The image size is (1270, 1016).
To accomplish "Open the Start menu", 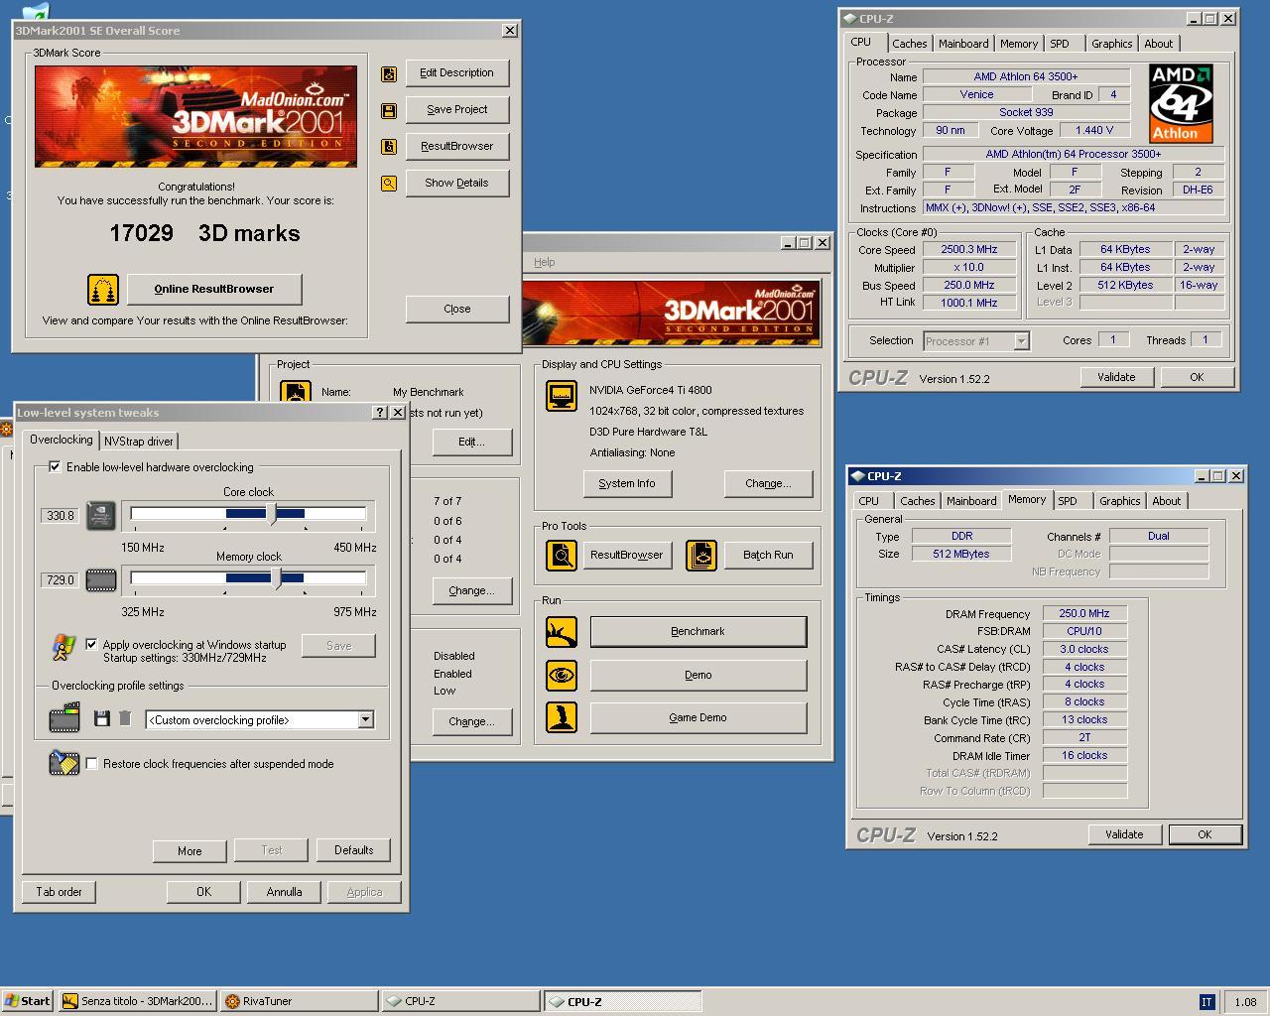I will coord(28,1001).
